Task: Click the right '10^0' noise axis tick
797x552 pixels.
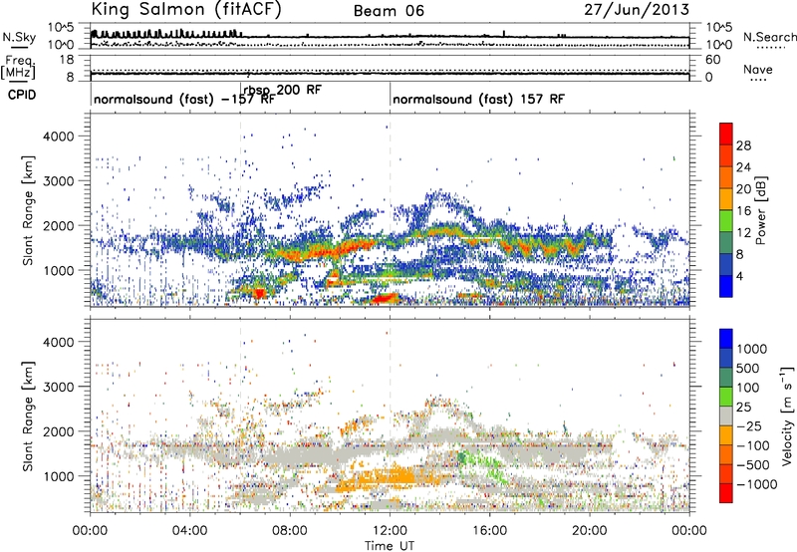Action: point(719,45)
